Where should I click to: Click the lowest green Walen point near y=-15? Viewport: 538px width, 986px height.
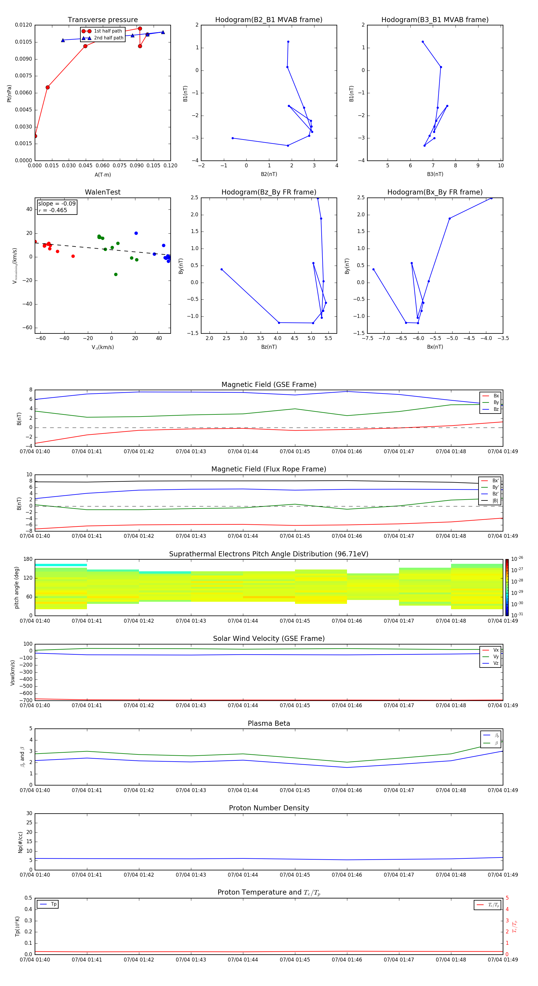(x=116, y=275)
